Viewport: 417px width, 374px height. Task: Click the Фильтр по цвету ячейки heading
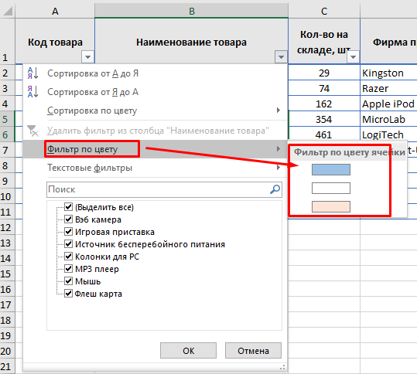coord(349,152)
